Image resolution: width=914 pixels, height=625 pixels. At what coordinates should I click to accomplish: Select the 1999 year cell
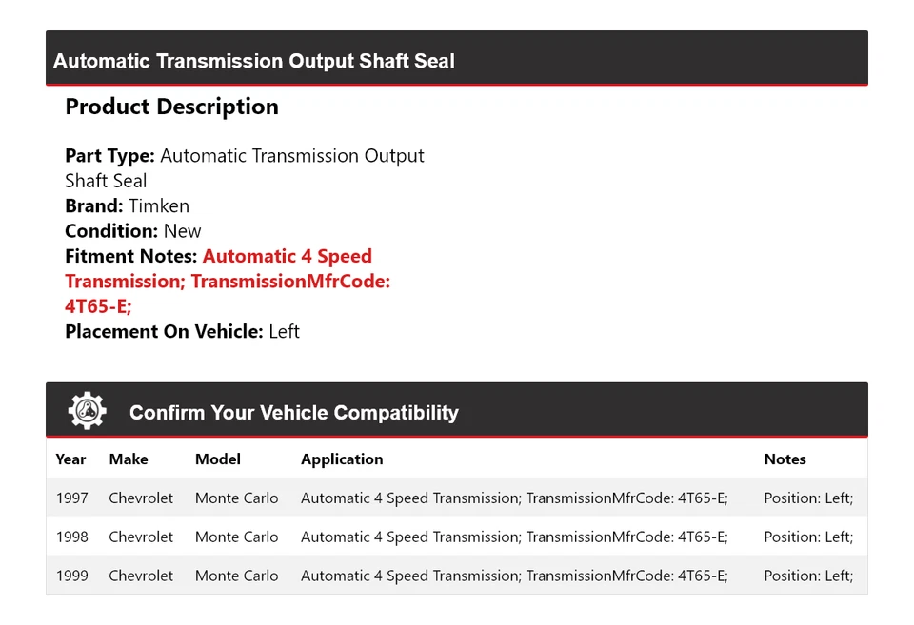click(x=71, y=576)
